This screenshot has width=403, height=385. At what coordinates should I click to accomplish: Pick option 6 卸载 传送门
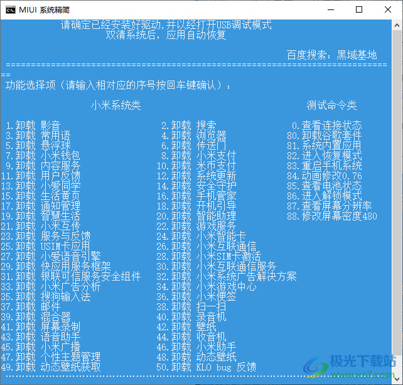(x=194, y=146)
